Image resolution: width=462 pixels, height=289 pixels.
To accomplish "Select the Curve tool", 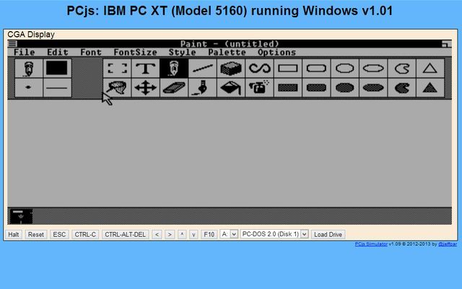I will pos(259,68).
